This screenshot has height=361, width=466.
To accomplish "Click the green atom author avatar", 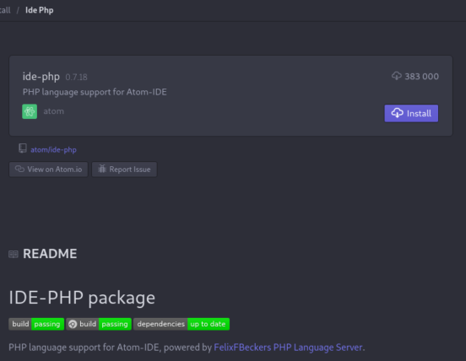I will (30, 111).
